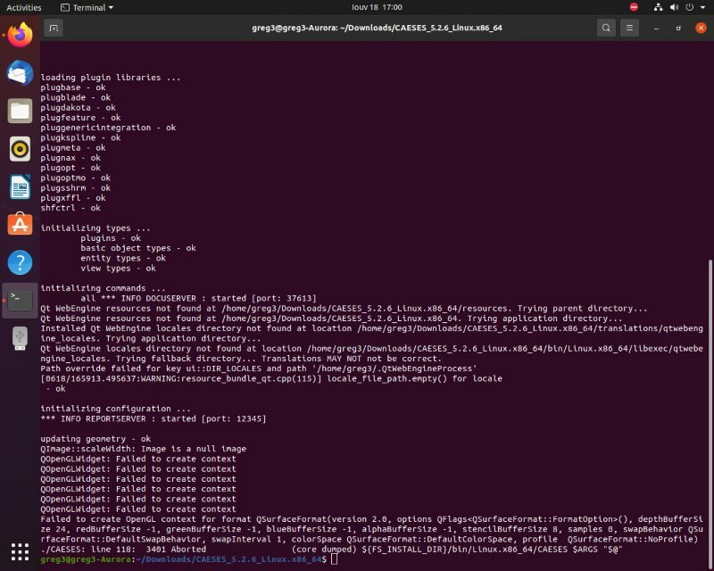Open the Help icon in the dock
Screen dimensions: 714x571
[x=20, y=262]
